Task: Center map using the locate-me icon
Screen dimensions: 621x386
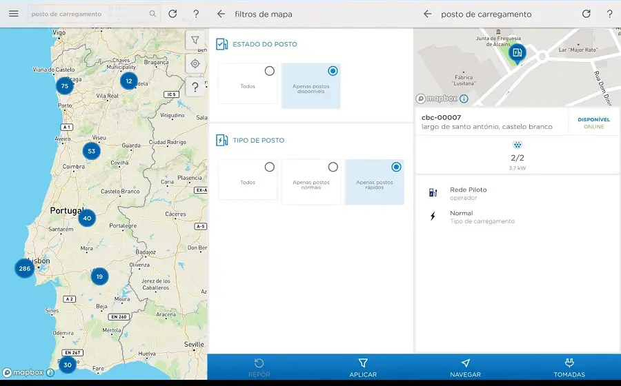Action: pos(195,64)
